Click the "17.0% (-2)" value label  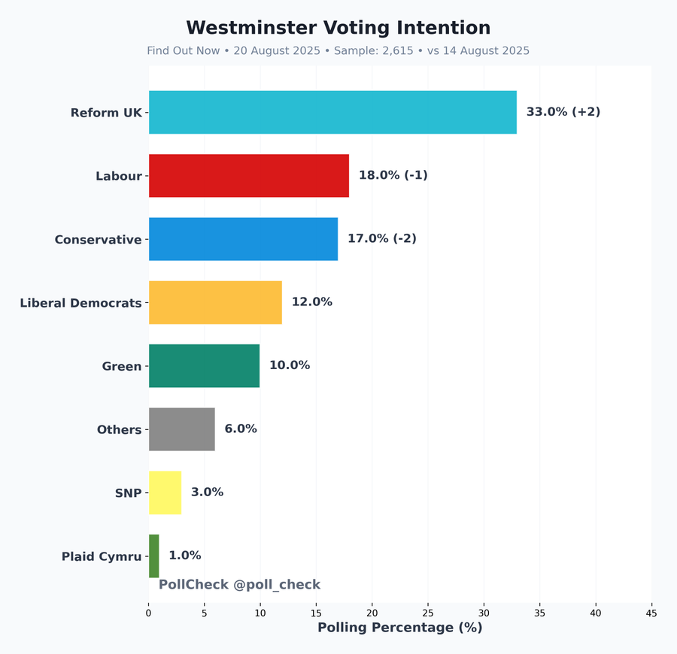pos(381,238)
